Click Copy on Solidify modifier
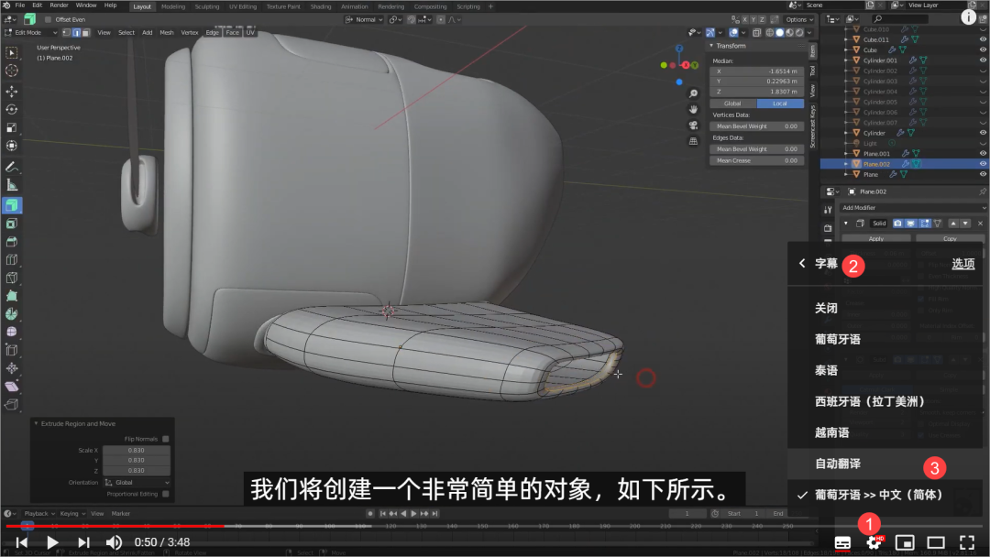Viewport: 990px width, 557px height. click(950, 239)
